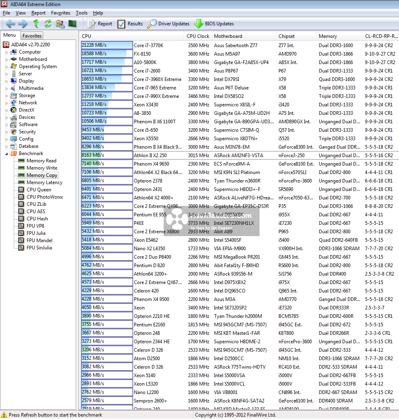Click the green Up arrow toolbar icon
The image size is (399, 419).
[x=36, y=24]
